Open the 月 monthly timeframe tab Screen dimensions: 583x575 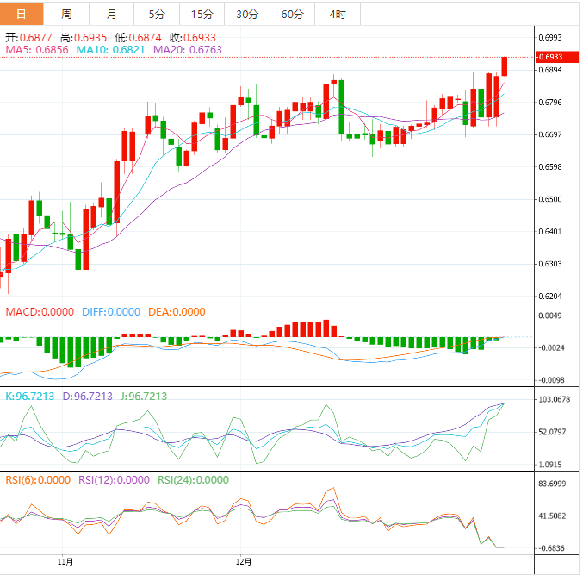[112, 14]
